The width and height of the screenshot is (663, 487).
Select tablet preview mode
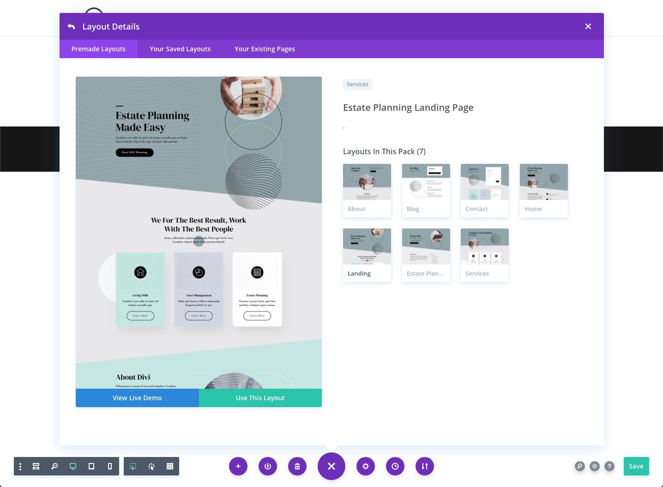(x=91, y=466)
